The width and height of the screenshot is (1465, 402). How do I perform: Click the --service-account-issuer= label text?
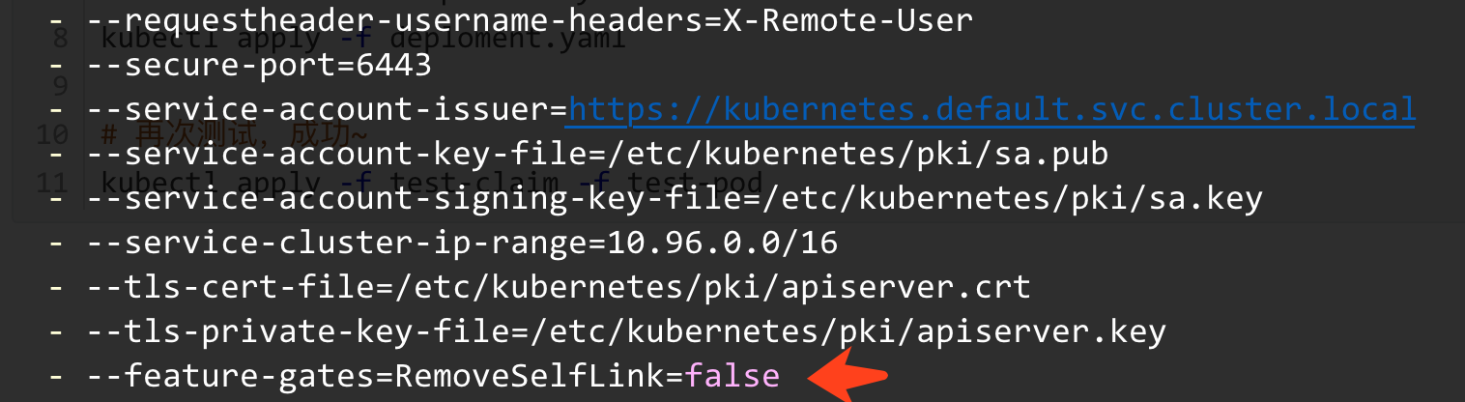click(327, 108)
